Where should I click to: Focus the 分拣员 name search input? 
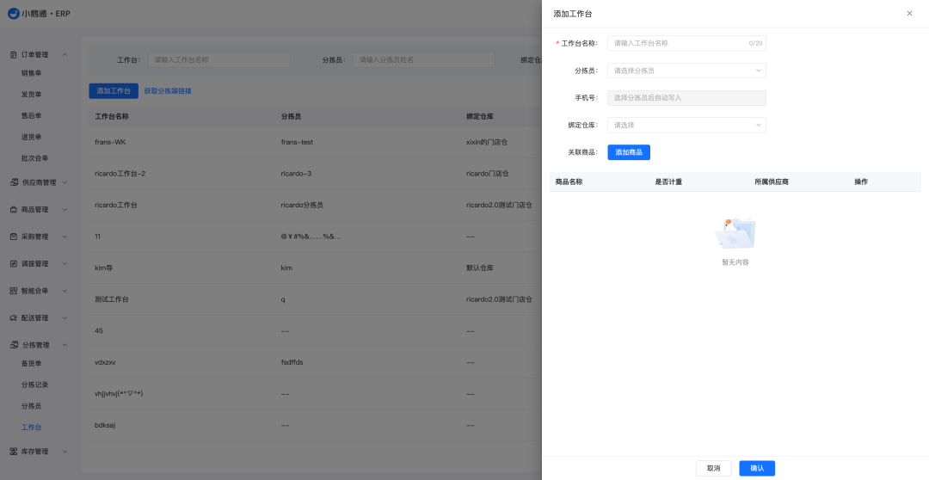click(424, 60)
